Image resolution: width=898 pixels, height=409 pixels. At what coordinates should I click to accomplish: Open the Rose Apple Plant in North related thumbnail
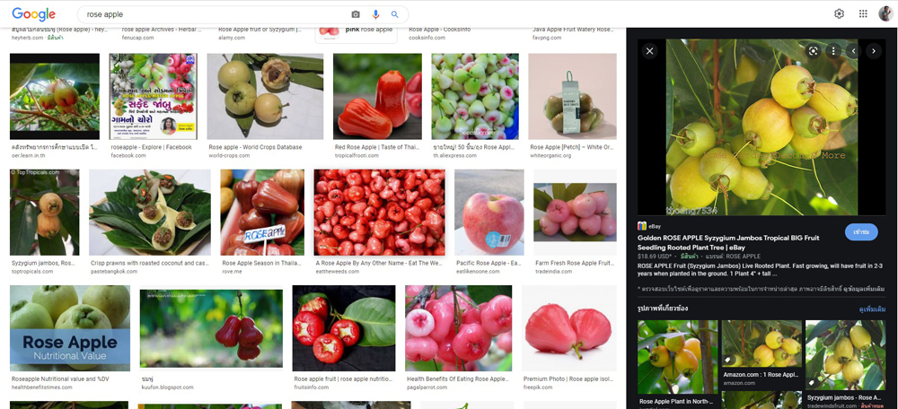click(677, 357)
